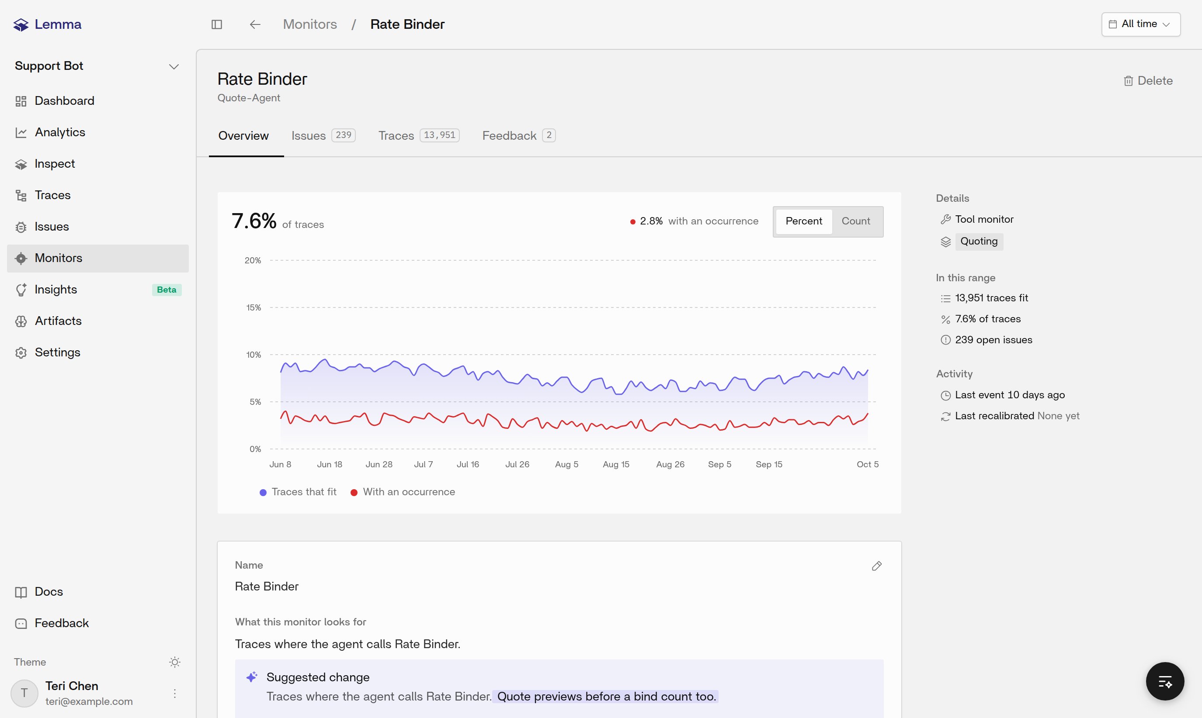Viewport: 1202px width, 718px height.
Task: Open the floating assistant list button
Action: [1165, 681]
